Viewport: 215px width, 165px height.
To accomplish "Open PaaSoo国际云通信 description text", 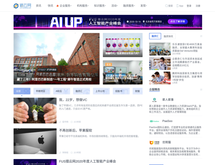I will 175,130.
